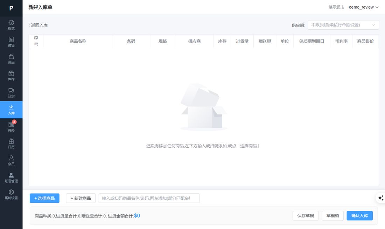This screenshot has width=385, height=229.
Task: Expand the demo_review user menu
Action: point(363,7)
